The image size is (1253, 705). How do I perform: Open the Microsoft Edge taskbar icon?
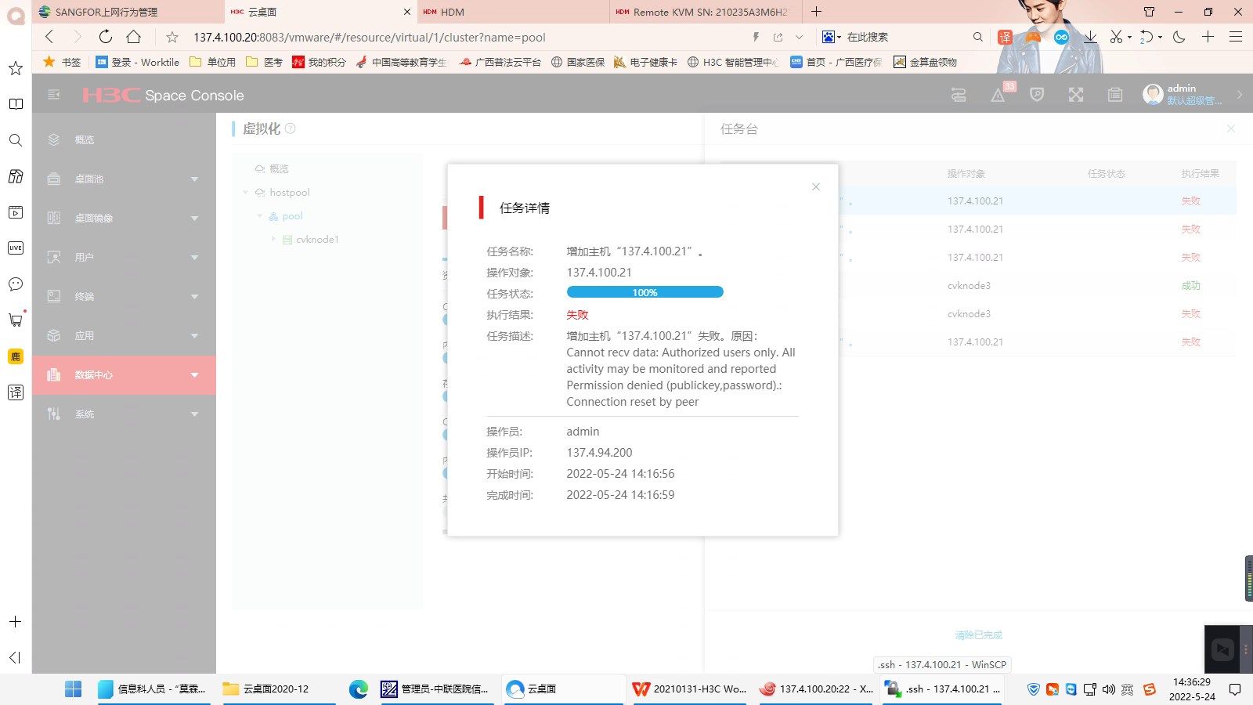coord(359,689)
